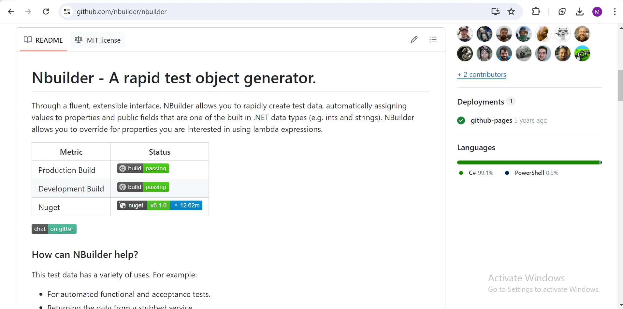Image resolution: width=623 pixels, height=309 pixels.
Task: Open third contributor avatar in second row
Action: click(504, 53)
